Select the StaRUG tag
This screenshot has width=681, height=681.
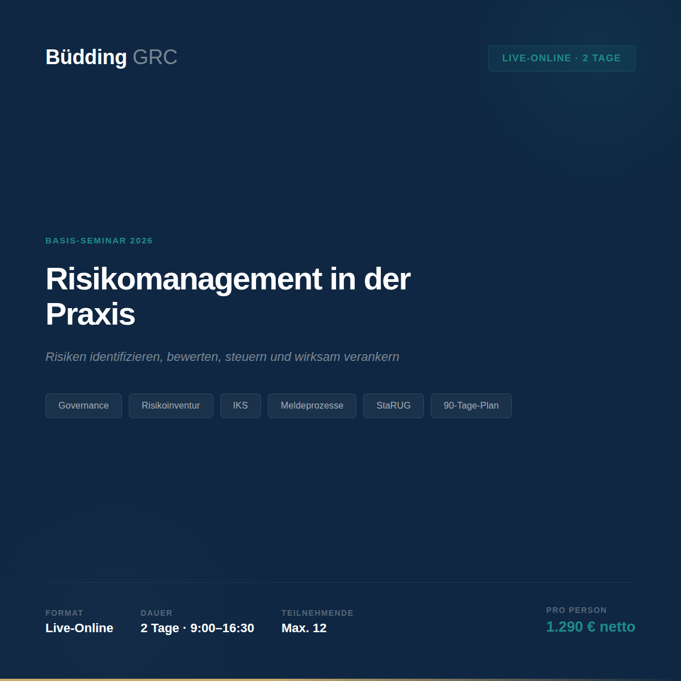(x=393, y=406)
